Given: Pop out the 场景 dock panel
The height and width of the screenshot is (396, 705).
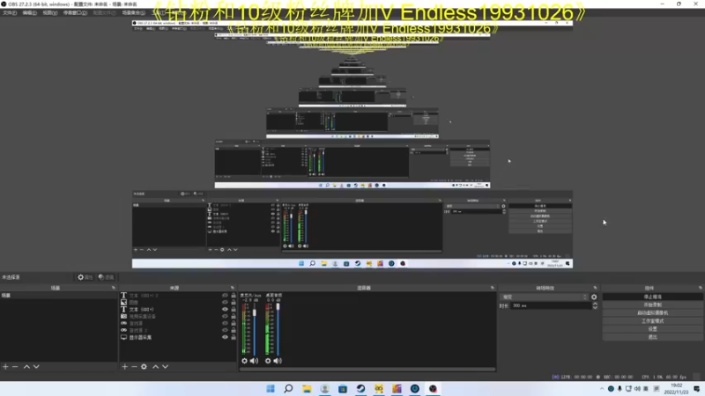Looking at the screenshot, I should [x=114, y=288].
